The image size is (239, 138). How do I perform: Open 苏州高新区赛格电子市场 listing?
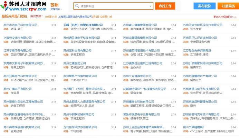click(x=24, y=115)
